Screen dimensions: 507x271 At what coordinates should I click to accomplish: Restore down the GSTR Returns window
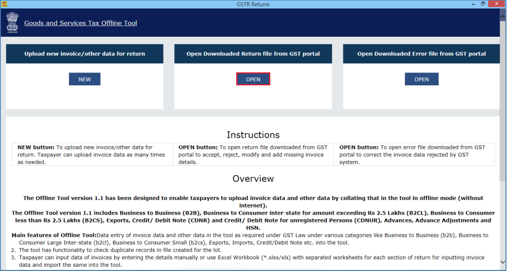(x=483, y=4)
